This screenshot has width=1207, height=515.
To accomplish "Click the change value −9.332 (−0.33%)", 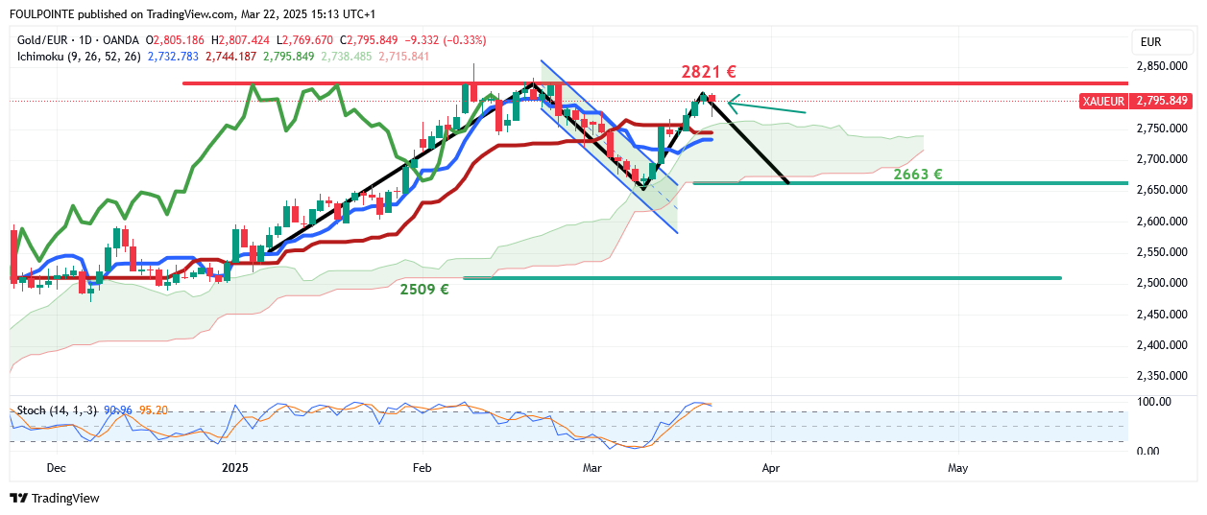I will click(x=446, y=40).
